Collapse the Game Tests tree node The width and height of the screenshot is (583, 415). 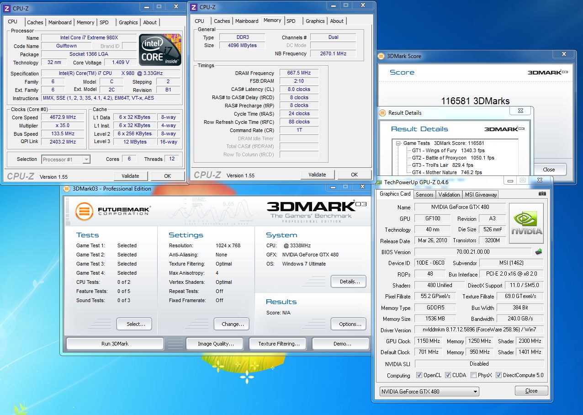(399, 143)
